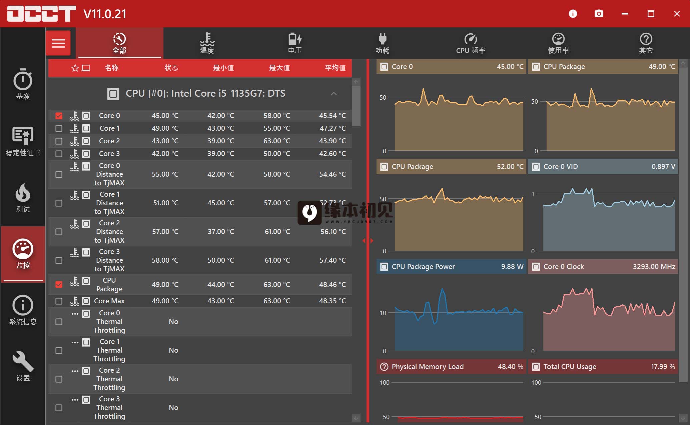
Task: Sort by 平均值 average column header
Action: click(x=335, y=68)
